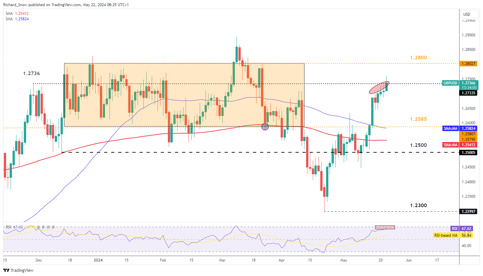The image size is (483, 276).
Task: Click the 1.2500 annotation text
Action: coord(419,145)
